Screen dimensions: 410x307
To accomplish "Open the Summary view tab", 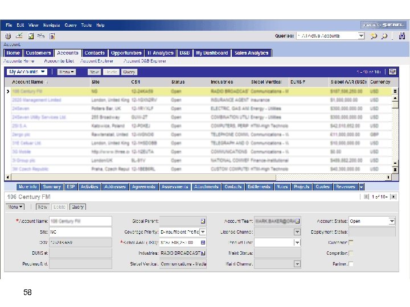I will click(x=52, y=187).
